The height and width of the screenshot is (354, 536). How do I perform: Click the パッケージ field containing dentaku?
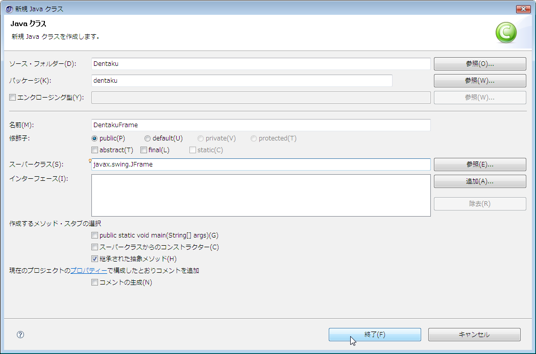[241, 81]
